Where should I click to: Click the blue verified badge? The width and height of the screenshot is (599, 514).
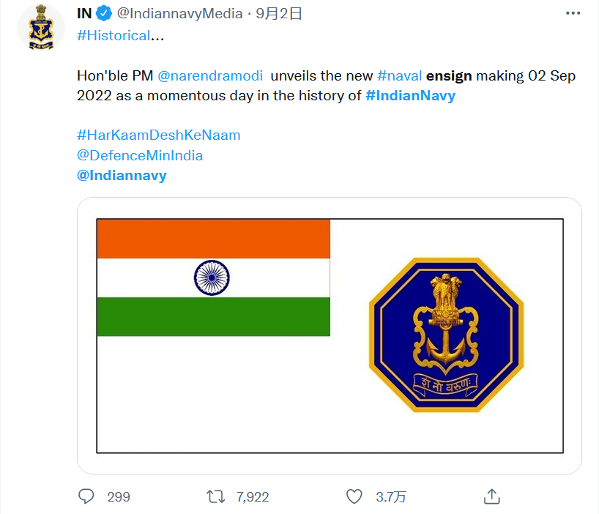[106, 14]
